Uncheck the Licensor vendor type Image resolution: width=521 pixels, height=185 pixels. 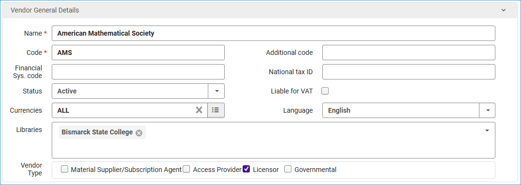[246, 169]
